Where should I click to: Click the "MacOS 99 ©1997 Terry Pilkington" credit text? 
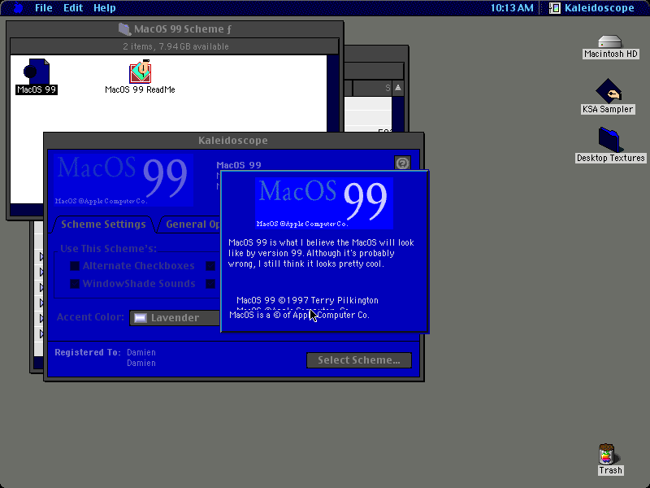pos(307,300)
